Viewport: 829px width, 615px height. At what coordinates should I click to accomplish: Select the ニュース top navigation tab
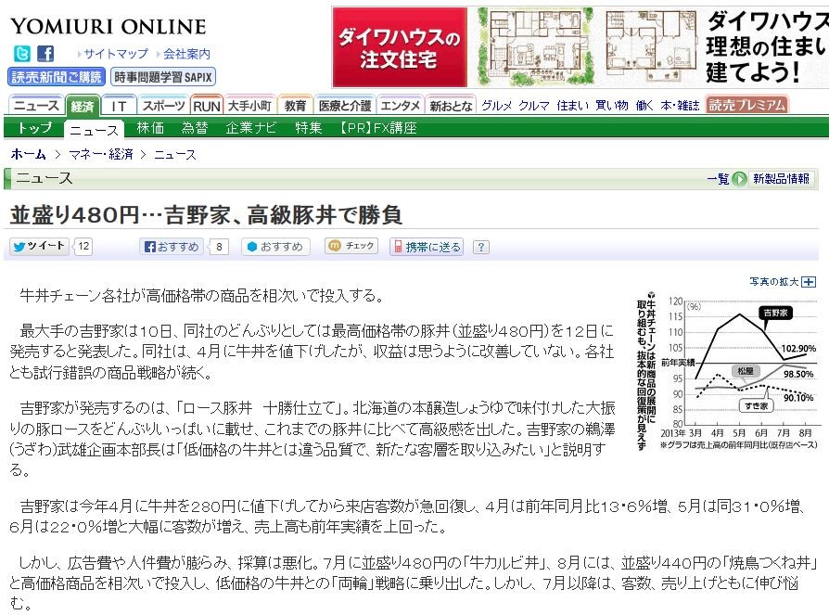(x=36, y=106)
